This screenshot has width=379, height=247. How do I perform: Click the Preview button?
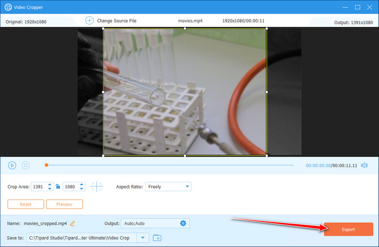coord(64,204)
